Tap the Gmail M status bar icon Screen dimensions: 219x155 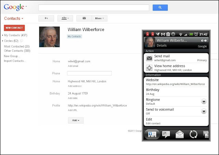[163, 34]
